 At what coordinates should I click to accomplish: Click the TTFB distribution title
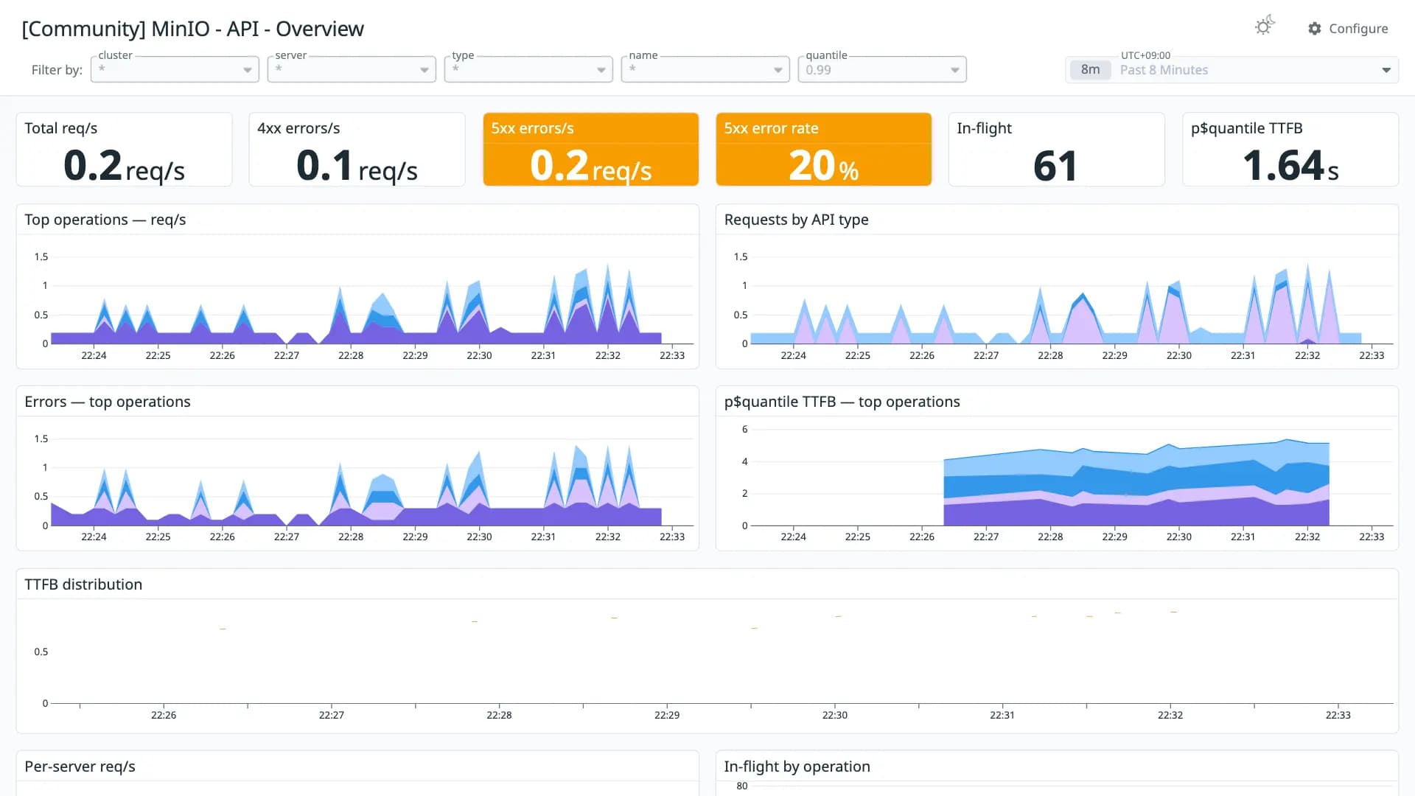click(x=83, y=584)
